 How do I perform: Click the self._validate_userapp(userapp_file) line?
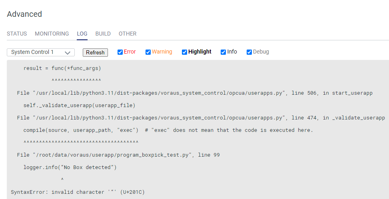79,105
